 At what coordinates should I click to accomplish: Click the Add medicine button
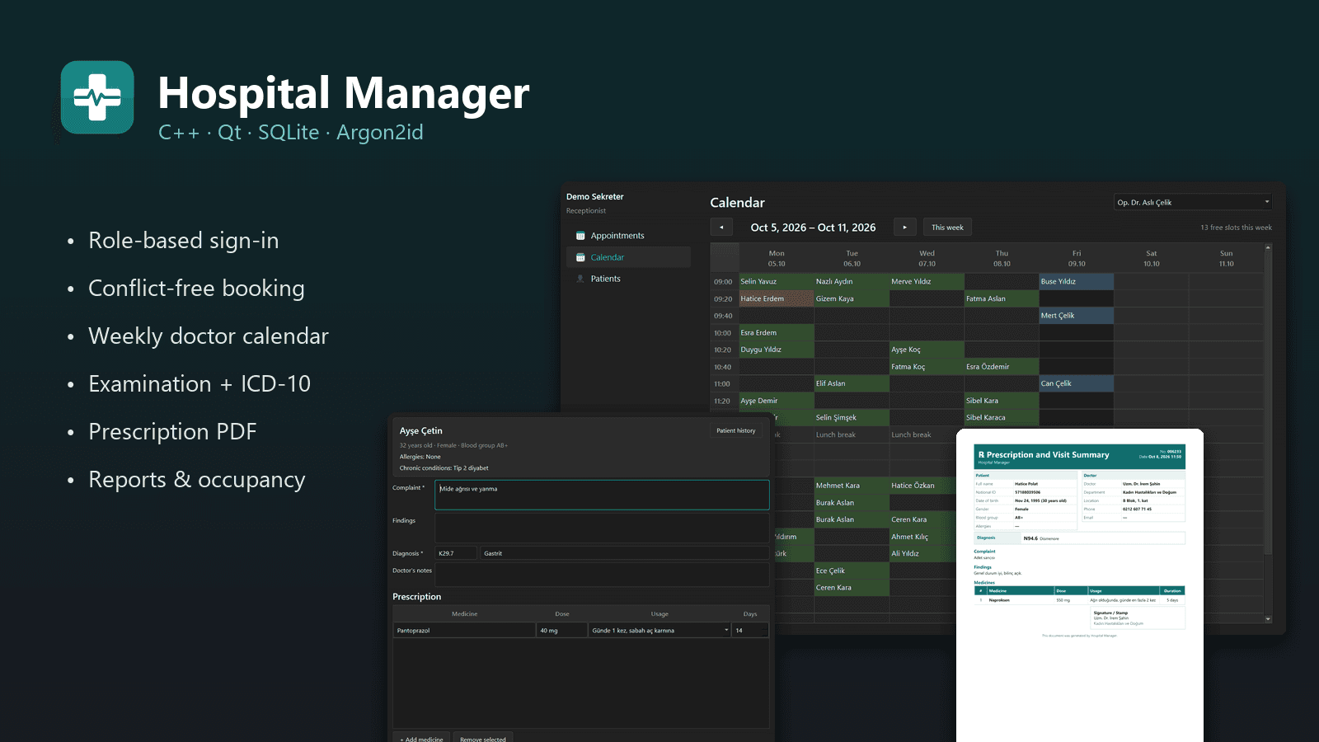click(x=421, y=739)
